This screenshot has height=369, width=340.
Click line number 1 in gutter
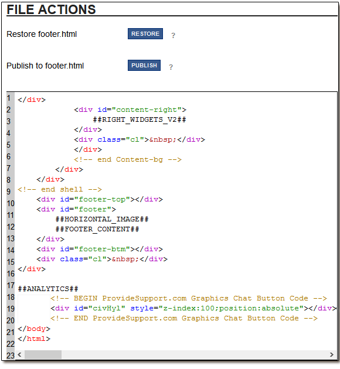coord(9,98)
